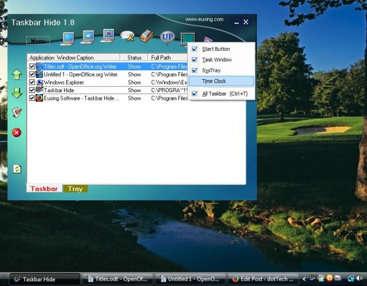Click the laptop with red X icon
Viewport: 367px width, 286px height.
click(x=107, y=35)
